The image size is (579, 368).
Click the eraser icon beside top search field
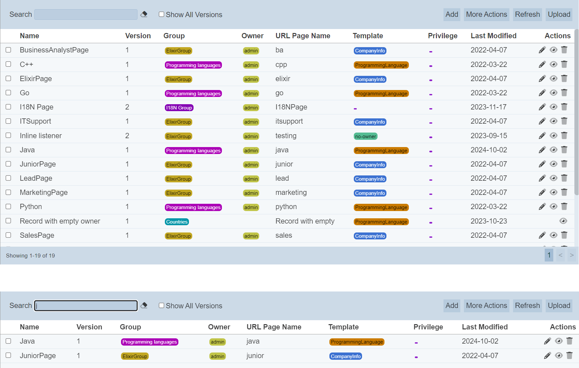click(x=144, y=15)
